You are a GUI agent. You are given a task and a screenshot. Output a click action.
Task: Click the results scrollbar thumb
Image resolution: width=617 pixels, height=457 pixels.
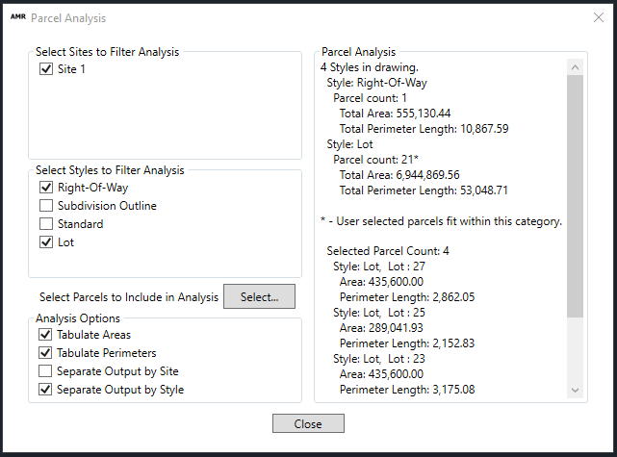coord(575,192)
